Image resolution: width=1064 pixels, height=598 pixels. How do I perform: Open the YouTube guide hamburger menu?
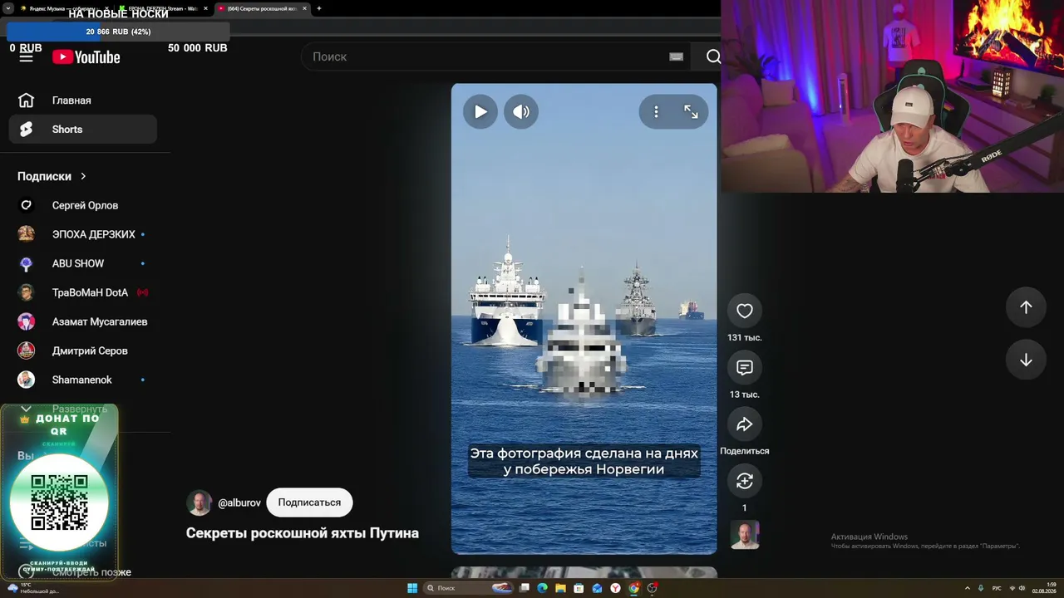click(x=26, y=56)
